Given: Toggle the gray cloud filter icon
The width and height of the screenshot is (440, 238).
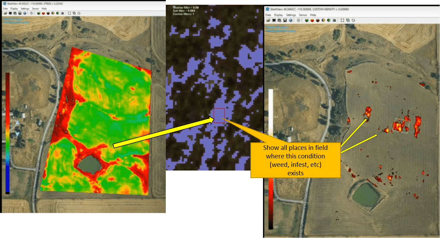Looking at the screenshot, I should coord(62,13).
